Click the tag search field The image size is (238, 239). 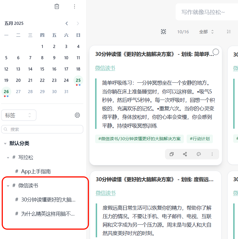[x=42, y=130]
